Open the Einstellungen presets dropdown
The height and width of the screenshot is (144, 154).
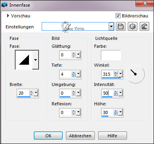(x=112, y=26)
